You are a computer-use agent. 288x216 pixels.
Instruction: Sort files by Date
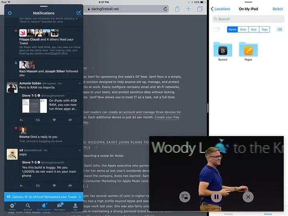coord(243,29)
